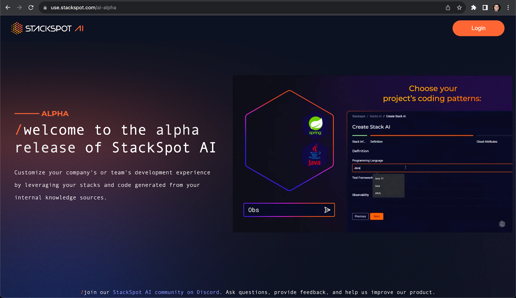Select the Definition step tab

376,142
